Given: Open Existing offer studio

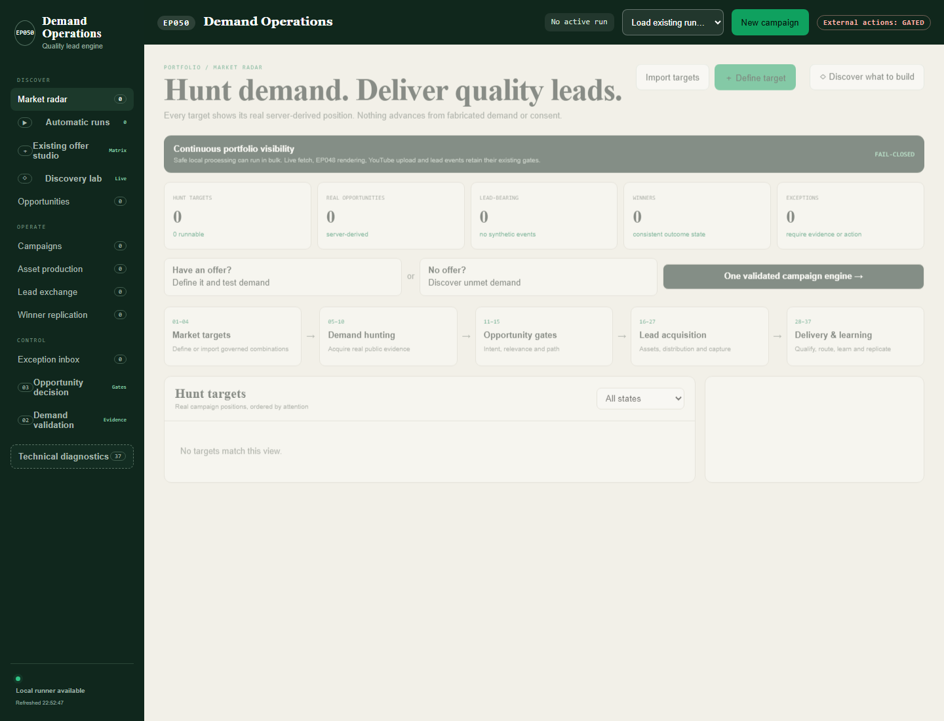Looking at the screenshot, I should click(x=72, y=151).
